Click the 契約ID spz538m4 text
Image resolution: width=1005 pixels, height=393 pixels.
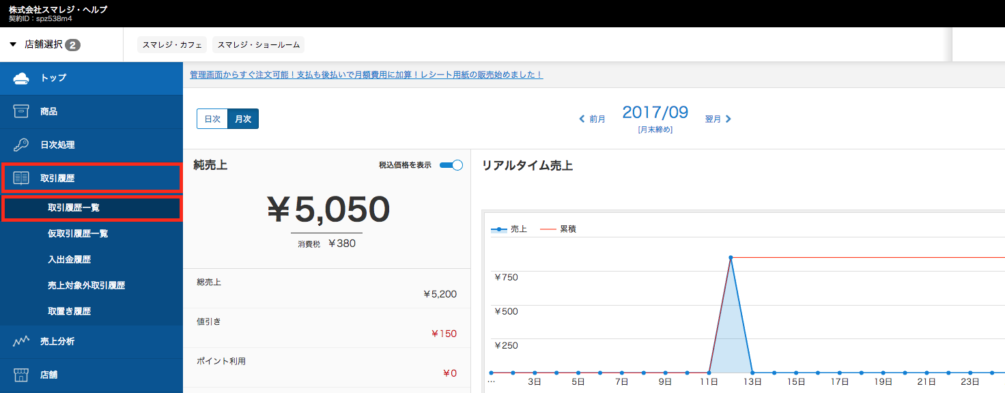click(x=40, y=19)
